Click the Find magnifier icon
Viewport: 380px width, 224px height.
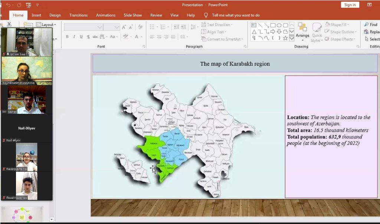pos(366,24)
